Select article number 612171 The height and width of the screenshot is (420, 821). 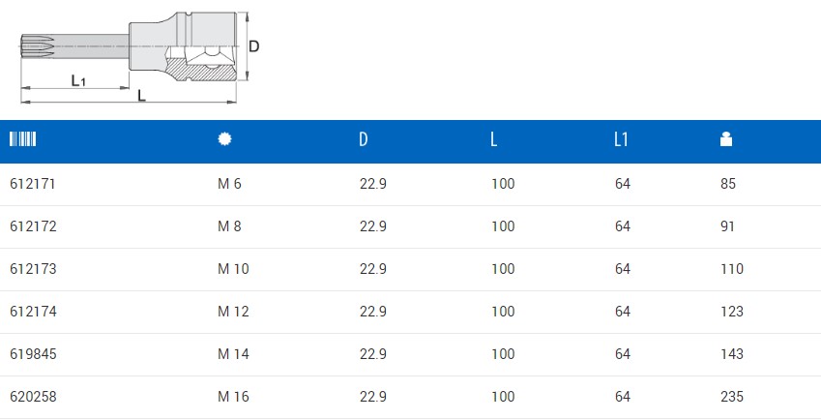pos(33,184)
